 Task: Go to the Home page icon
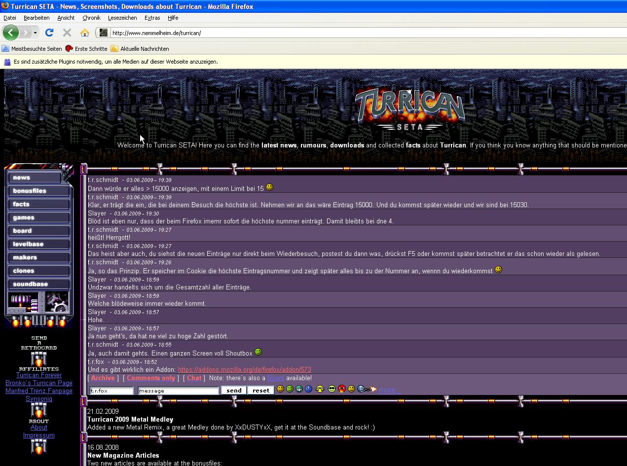click(x=85, y=33)
